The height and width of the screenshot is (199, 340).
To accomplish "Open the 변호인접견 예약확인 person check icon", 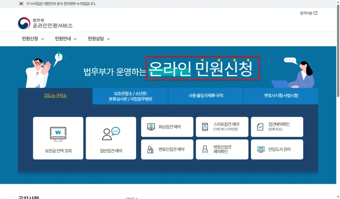I will tap(205, 149).
